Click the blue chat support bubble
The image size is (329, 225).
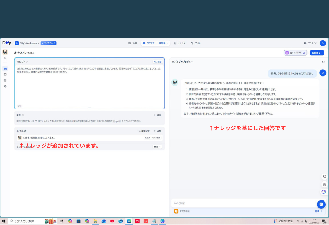321,204
